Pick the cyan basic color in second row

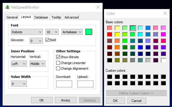[140, 34]
